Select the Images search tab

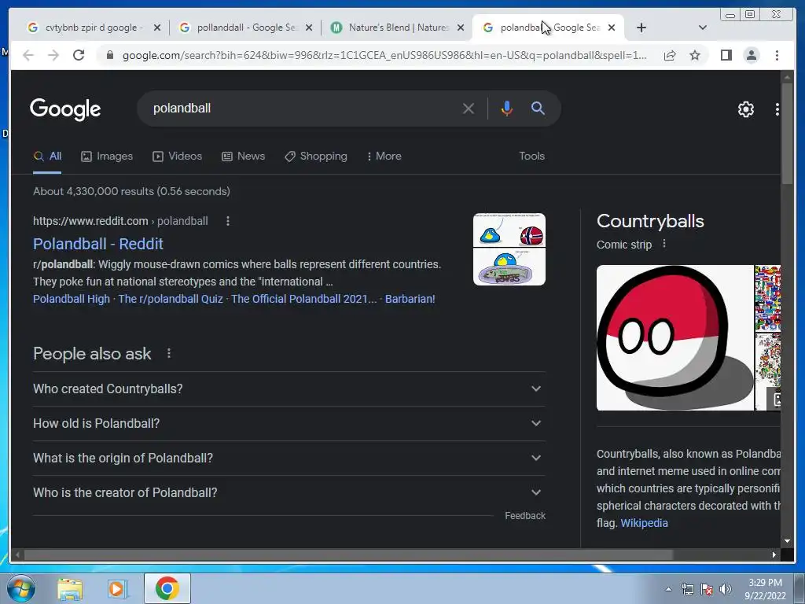click(107, 157)
